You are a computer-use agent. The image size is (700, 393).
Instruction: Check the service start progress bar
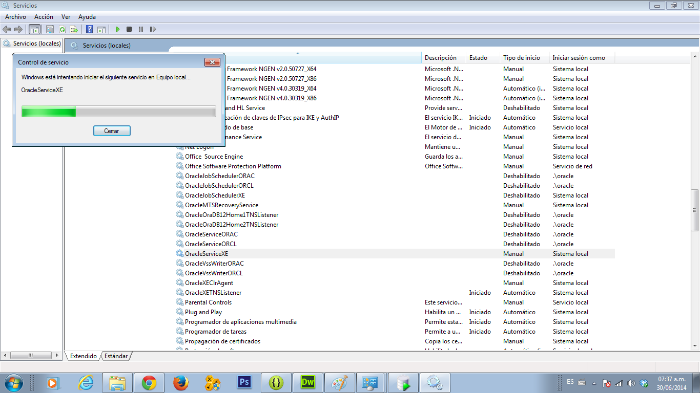click(x=118, y=111)
